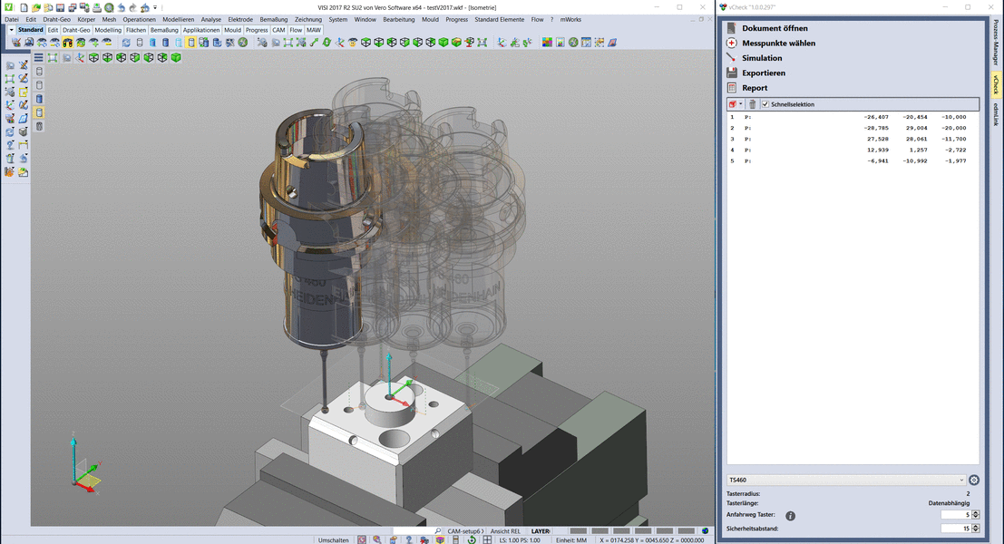Select measurement point row 3 in the list
This screenshot has width=1004, height=544.
click(853, 139)
